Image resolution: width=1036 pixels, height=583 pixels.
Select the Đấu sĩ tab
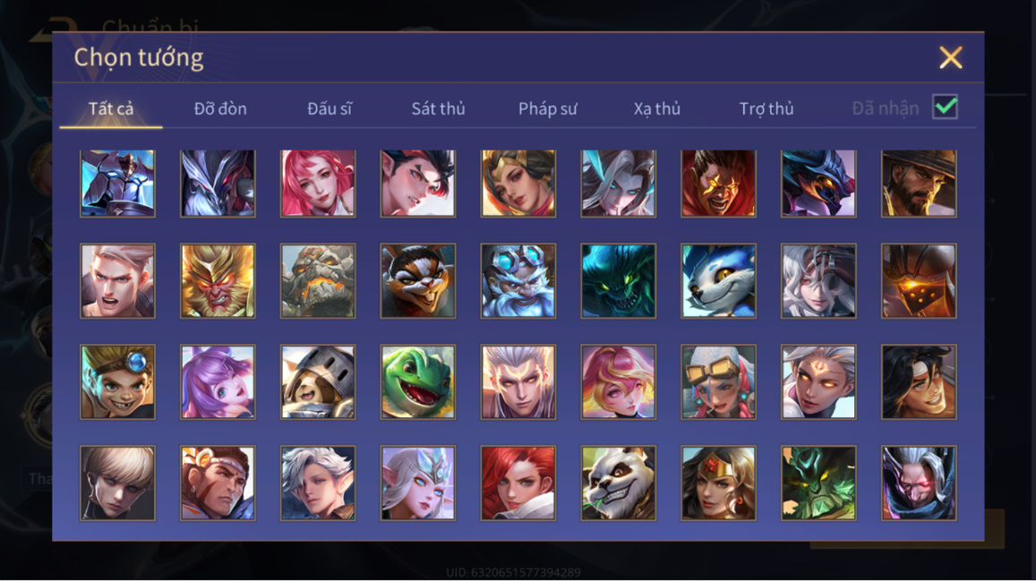pos(330,108)
